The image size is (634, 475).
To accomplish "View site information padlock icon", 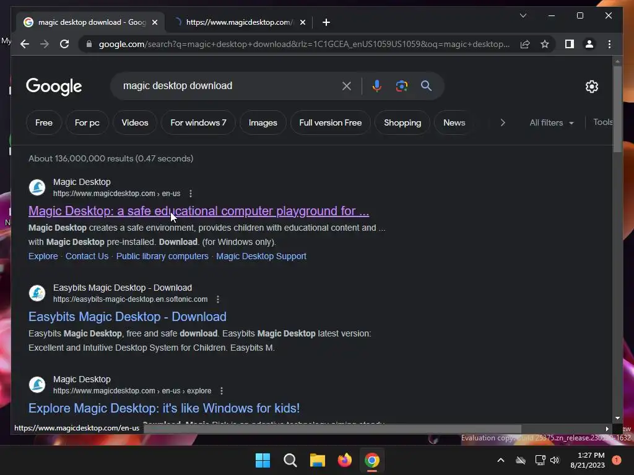I will tap(89, 44).
